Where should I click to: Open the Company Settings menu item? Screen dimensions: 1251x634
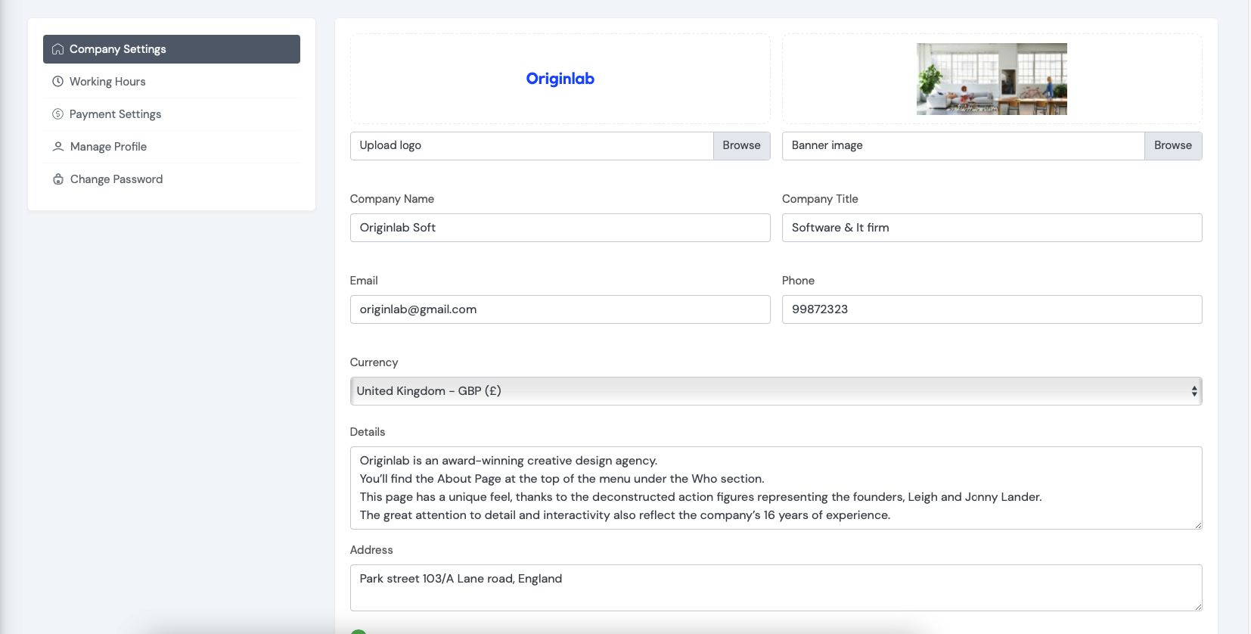pyautogui.click(x=172, y=49)
